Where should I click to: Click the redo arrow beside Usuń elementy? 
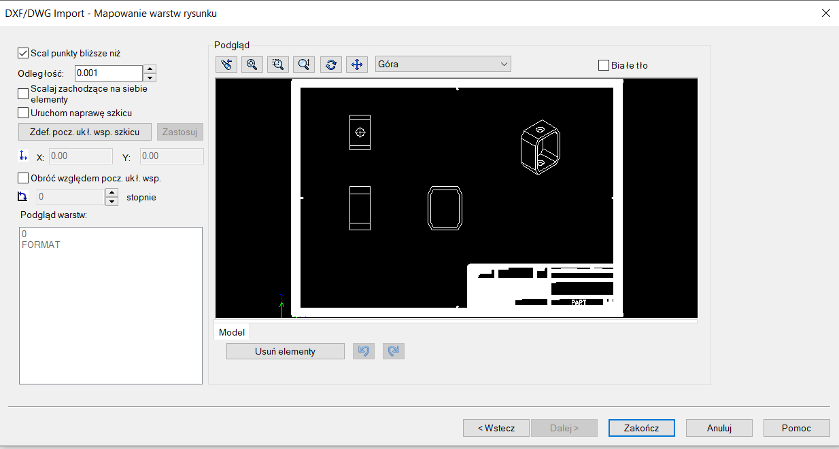(x=394, y=351)
